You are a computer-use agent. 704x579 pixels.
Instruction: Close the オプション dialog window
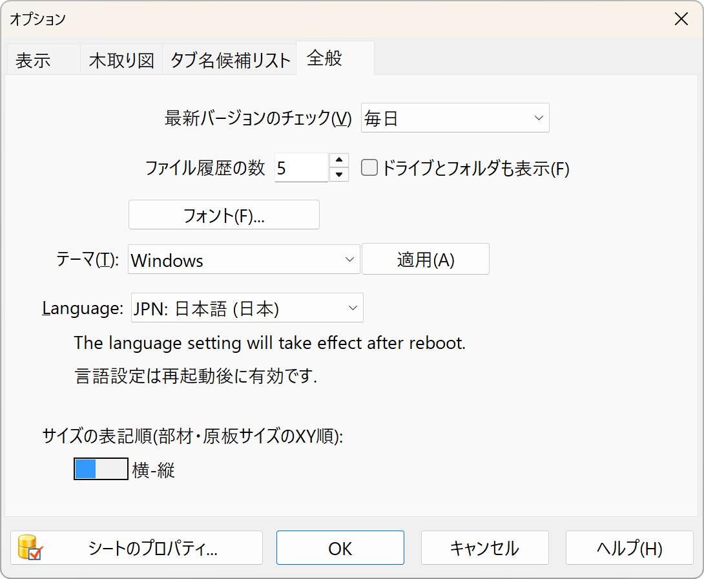[x=681, y=19]
